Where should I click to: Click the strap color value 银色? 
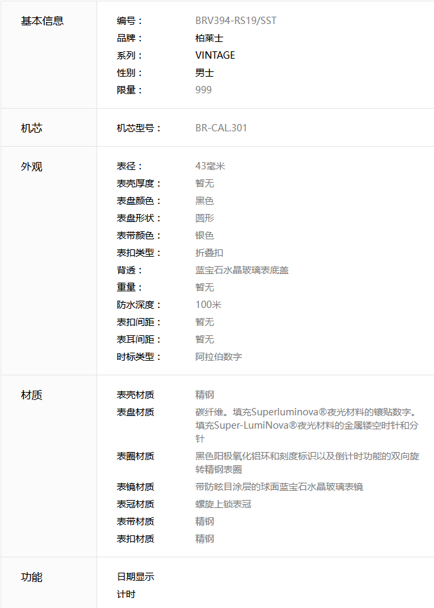tap(204, 235)
